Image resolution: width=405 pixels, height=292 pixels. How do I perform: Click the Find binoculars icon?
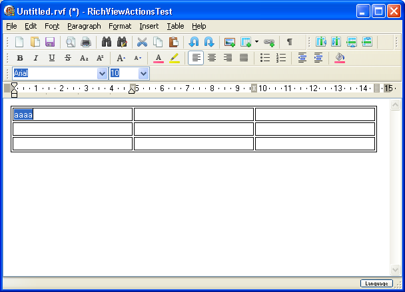(106, 42)
